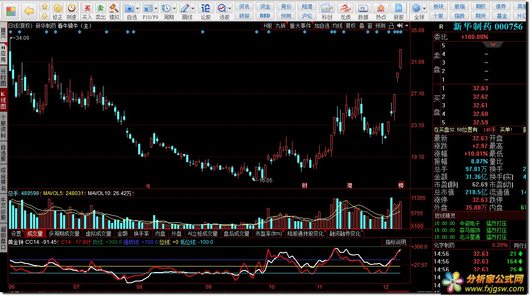Go back with the yellow left arrow
Image resolution: width=531 pixels, height=296 pixels.
pos(29,10)
